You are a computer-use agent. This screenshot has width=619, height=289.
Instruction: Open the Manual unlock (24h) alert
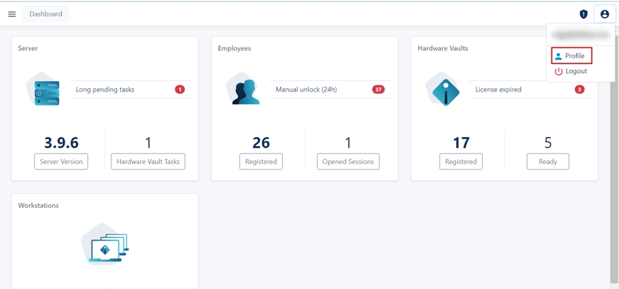point(329,89)
